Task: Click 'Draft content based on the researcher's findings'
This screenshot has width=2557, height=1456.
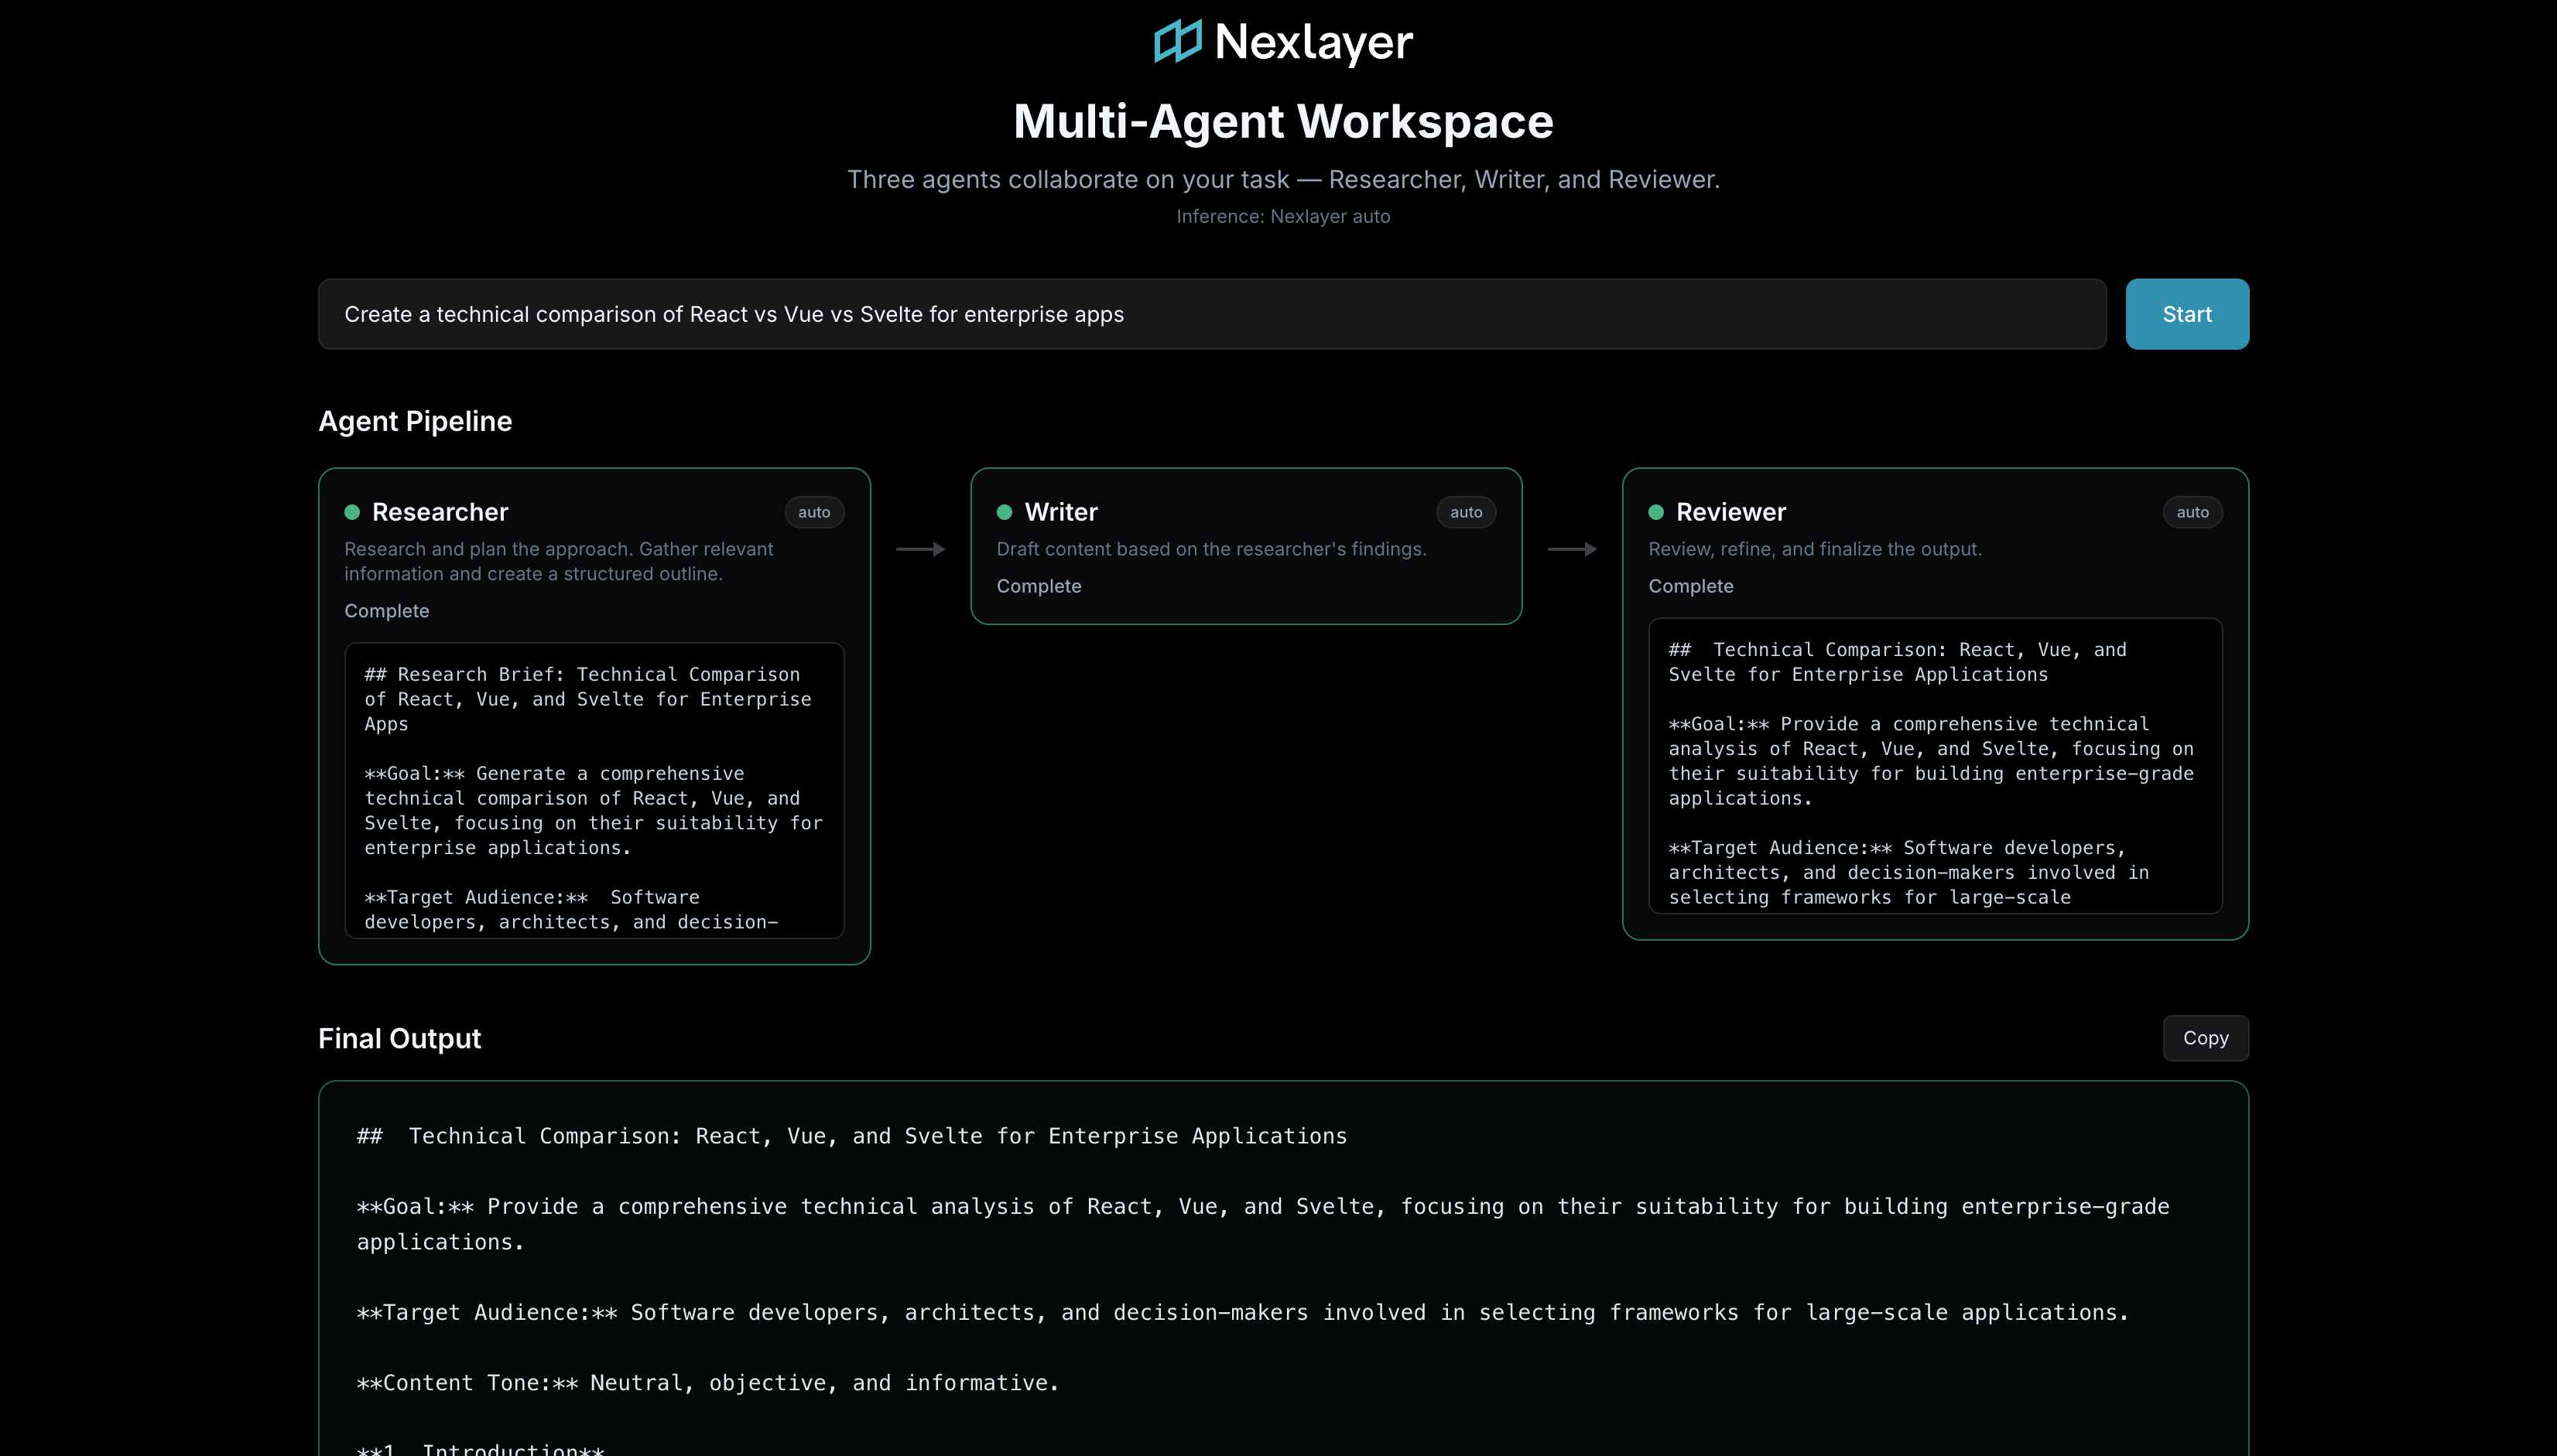Action: (1211, 549)
